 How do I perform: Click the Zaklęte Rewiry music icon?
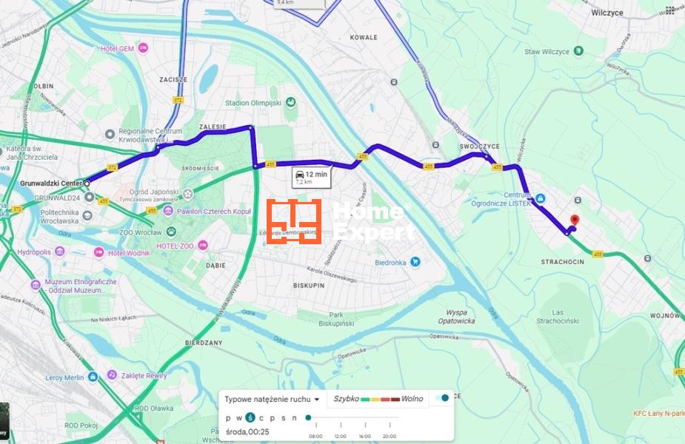112,375
